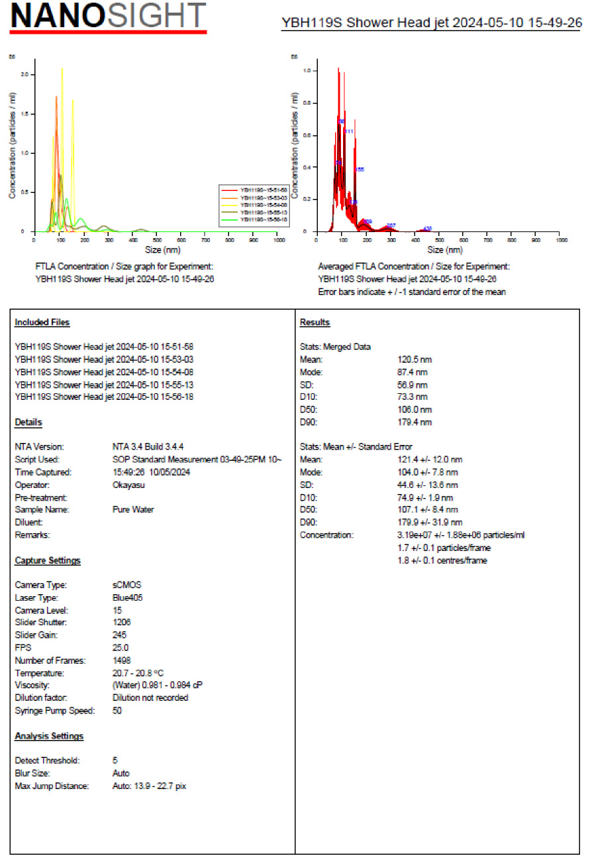Click the 'Analysis Settings' heading
590x864 pixels.
point(49,736)
